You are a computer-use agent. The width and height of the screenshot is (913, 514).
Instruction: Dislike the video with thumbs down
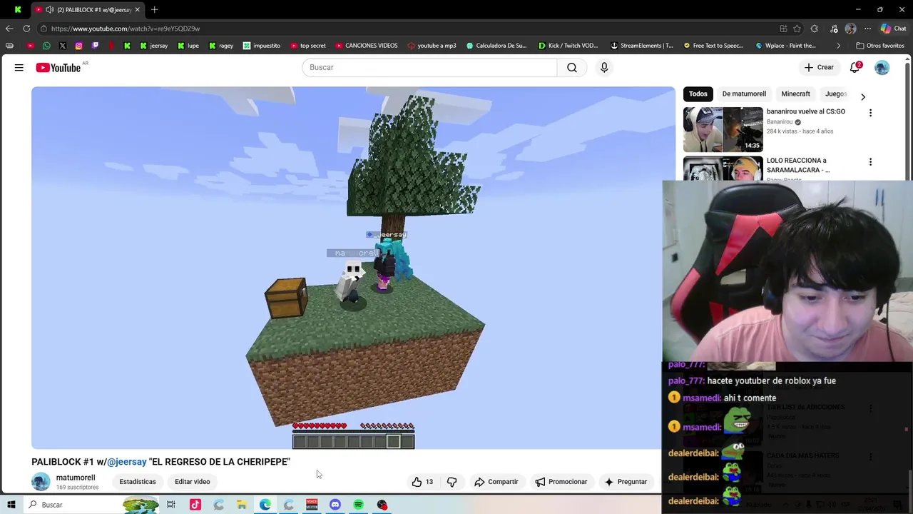pos(452,482)
